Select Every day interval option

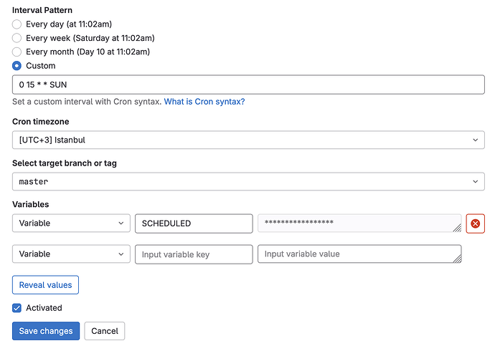pos(17,24)
